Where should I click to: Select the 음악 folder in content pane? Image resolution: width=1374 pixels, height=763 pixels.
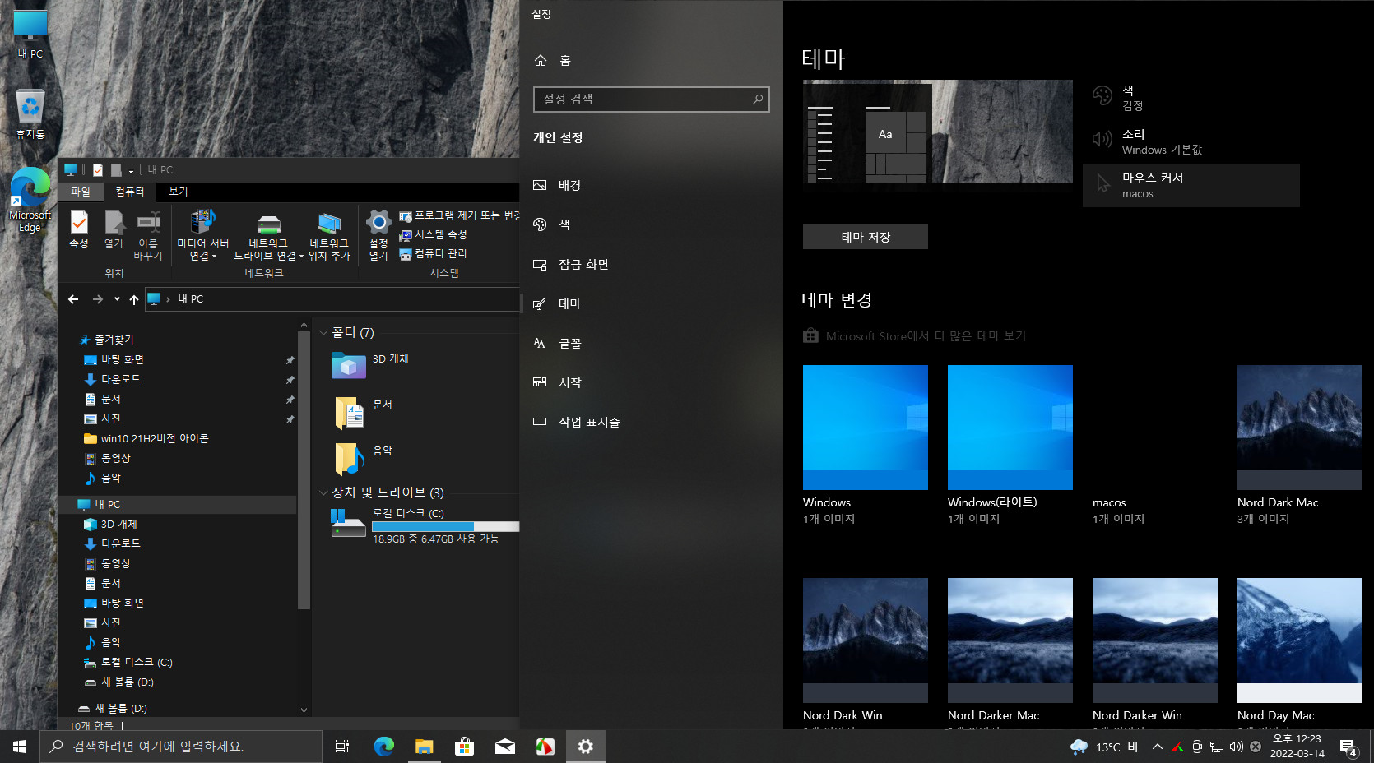pos(363,457)
